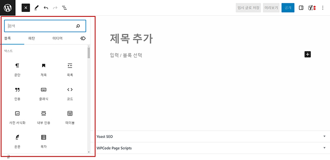Image resolution: width=330 pixels, height=160 pixels.
Task: Expand the WPCode Page Scripts panel
Action: click(x=210, y=148)
